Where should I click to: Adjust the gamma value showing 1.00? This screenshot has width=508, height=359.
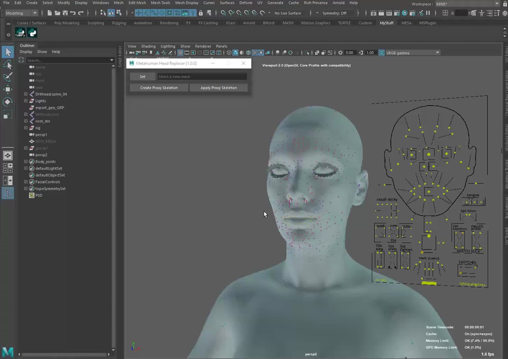pyautogui.click(x=370, y=53)
